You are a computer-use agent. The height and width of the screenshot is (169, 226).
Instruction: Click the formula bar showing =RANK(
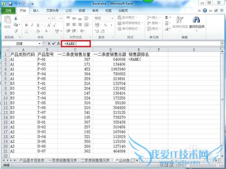(x=141, y=44)
